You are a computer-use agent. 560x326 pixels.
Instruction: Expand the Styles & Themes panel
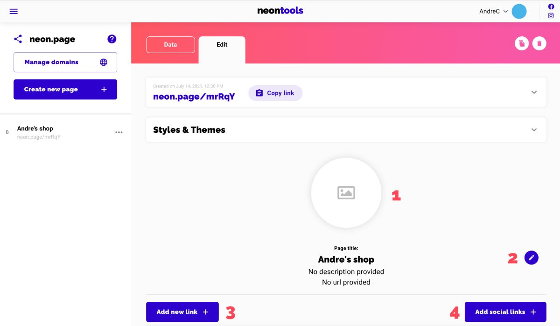(x=534, y=130)
